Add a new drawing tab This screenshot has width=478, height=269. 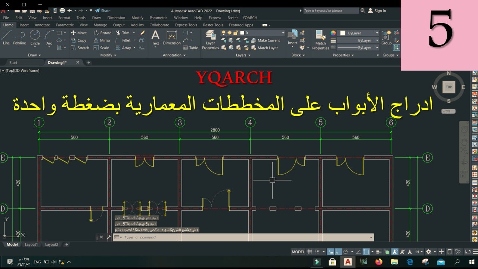tap(89, 62)
